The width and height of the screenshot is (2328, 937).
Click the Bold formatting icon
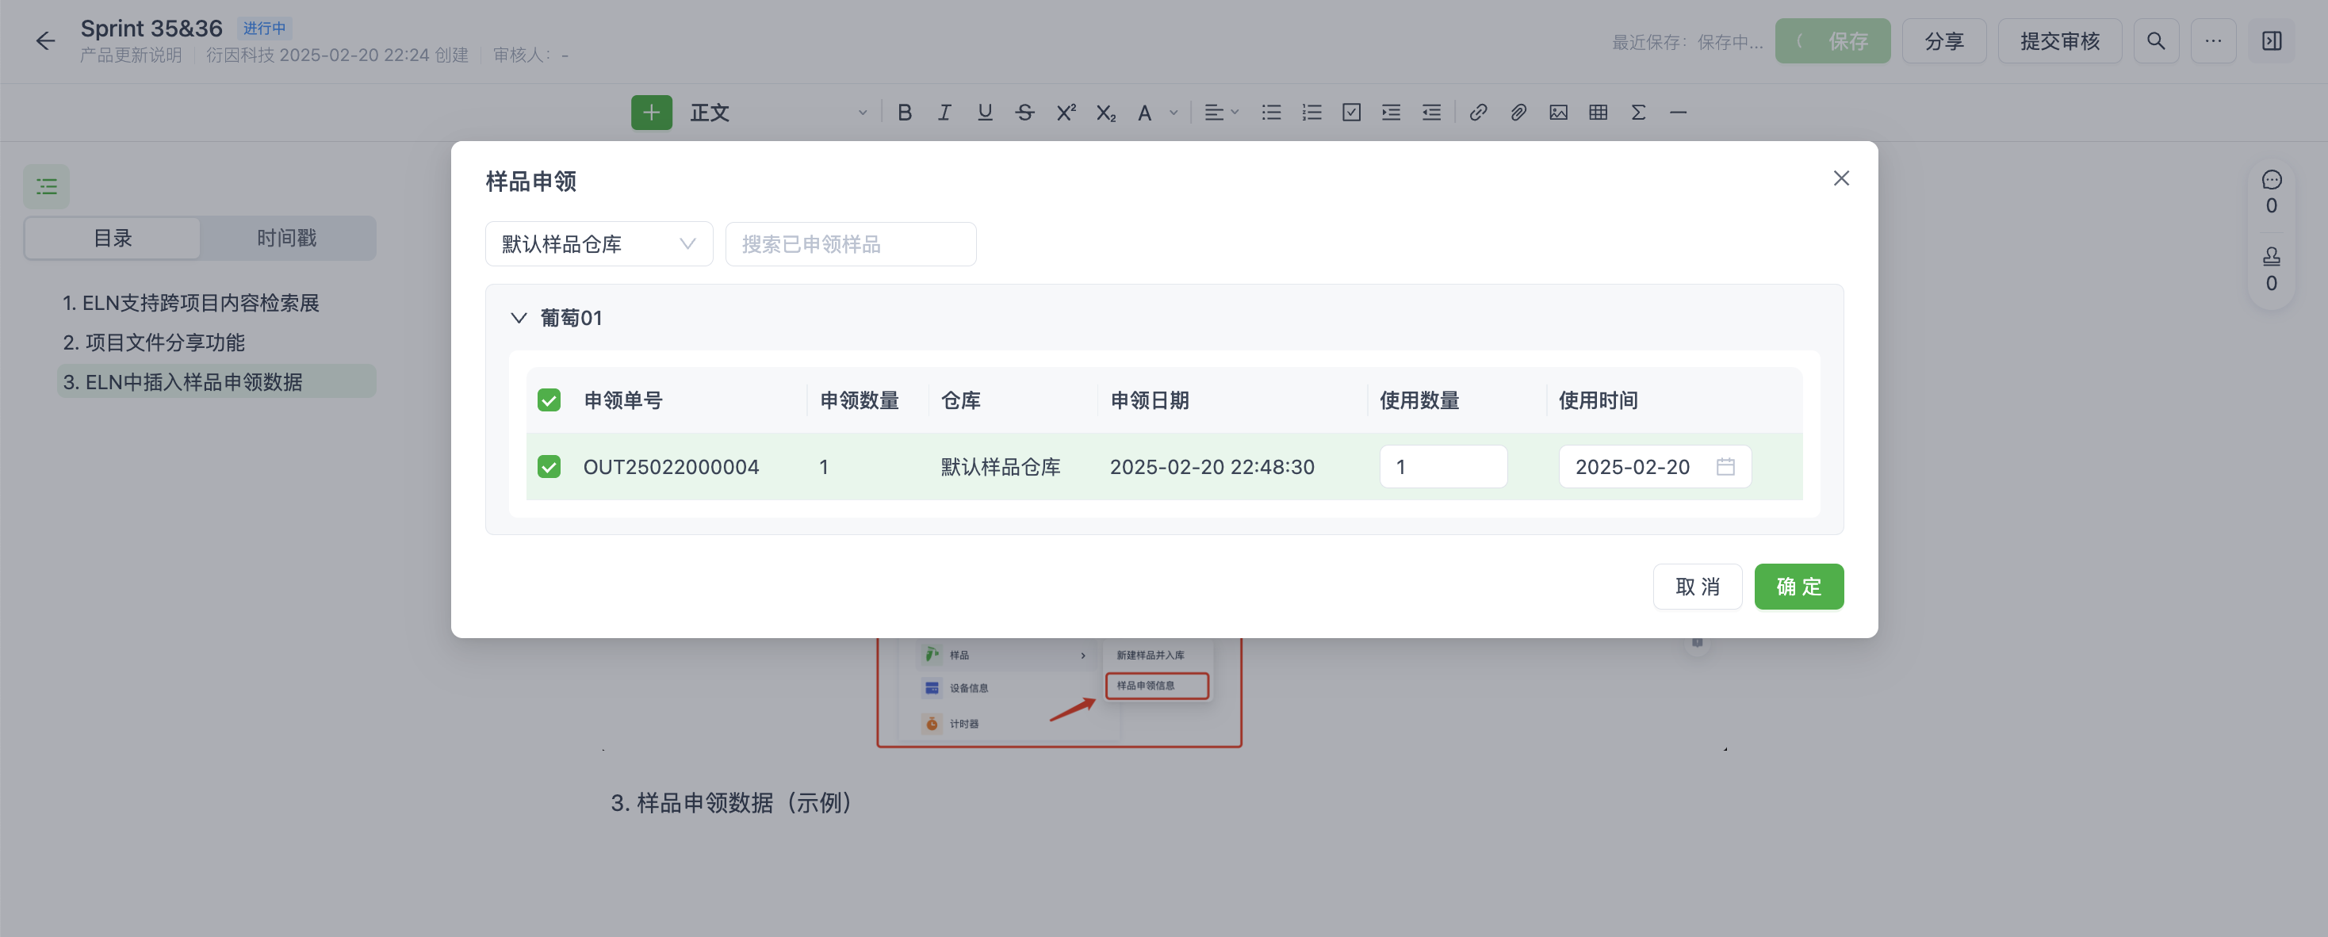pos(904,112)
